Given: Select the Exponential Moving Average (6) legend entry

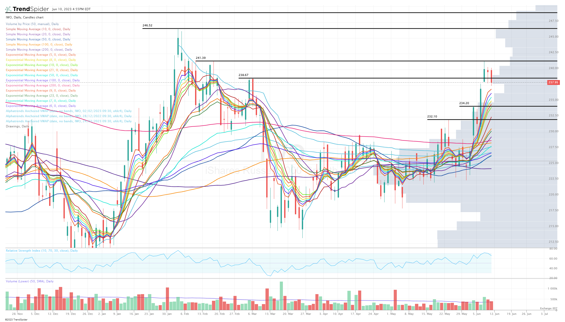Looking at the screenshot, I should 41,106.
